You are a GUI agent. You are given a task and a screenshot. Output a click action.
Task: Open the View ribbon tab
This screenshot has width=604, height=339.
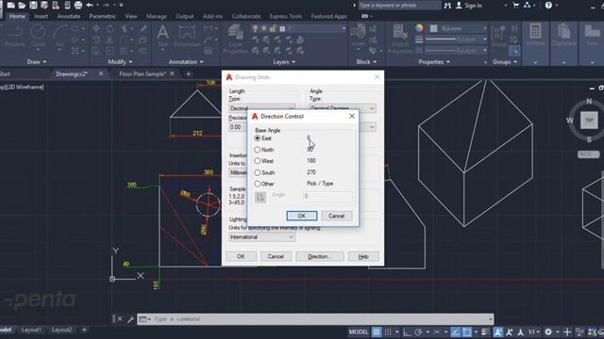click(131, 16)
